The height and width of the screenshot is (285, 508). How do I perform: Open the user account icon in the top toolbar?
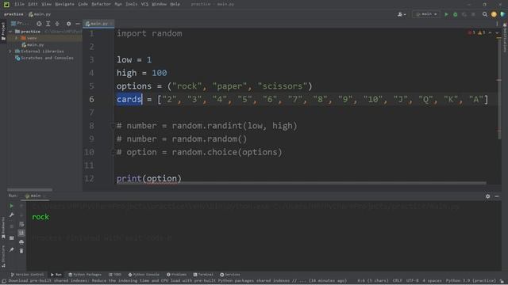pyautogui.click(x=402, y=14)
